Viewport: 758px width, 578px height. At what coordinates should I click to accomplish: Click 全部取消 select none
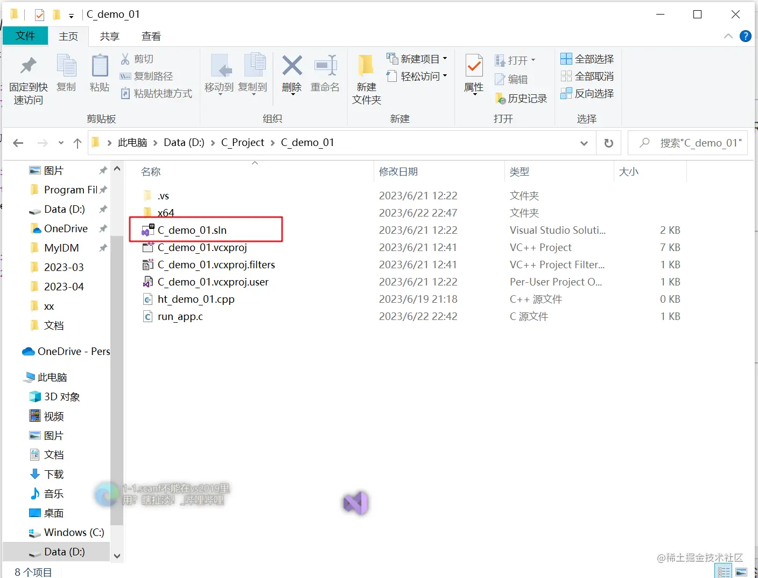pos(587,76)
